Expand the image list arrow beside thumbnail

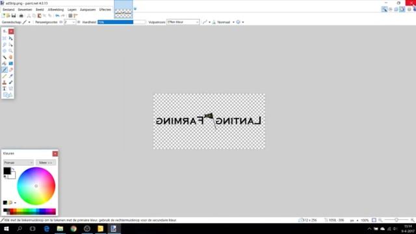[x=135, y=9]
